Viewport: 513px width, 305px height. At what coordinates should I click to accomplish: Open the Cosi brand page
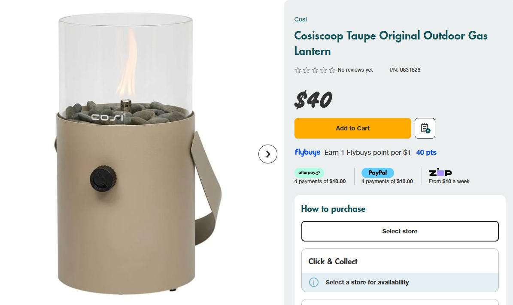pyautogui.click(x=300, y=19)
